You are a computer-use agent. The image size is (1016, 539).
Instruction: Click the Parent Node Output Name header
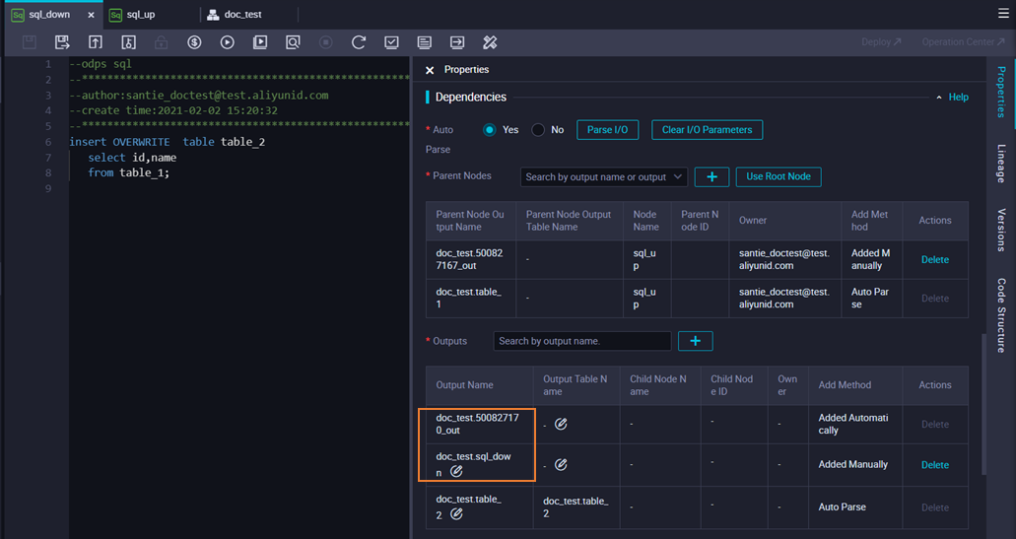point(470,221)
